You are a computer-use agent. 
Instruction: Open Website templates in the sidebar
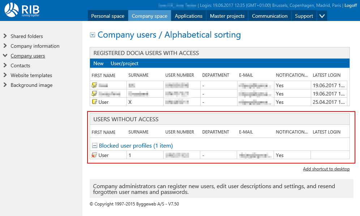tap(31, 75)
